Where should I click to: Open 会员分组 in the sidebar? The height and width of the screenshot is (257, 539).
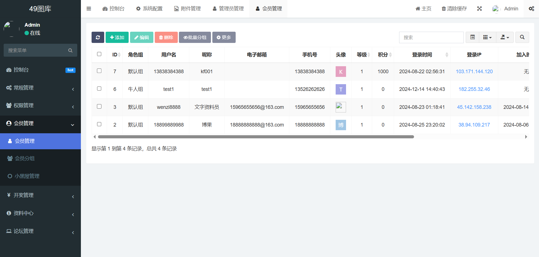point(25,159)
